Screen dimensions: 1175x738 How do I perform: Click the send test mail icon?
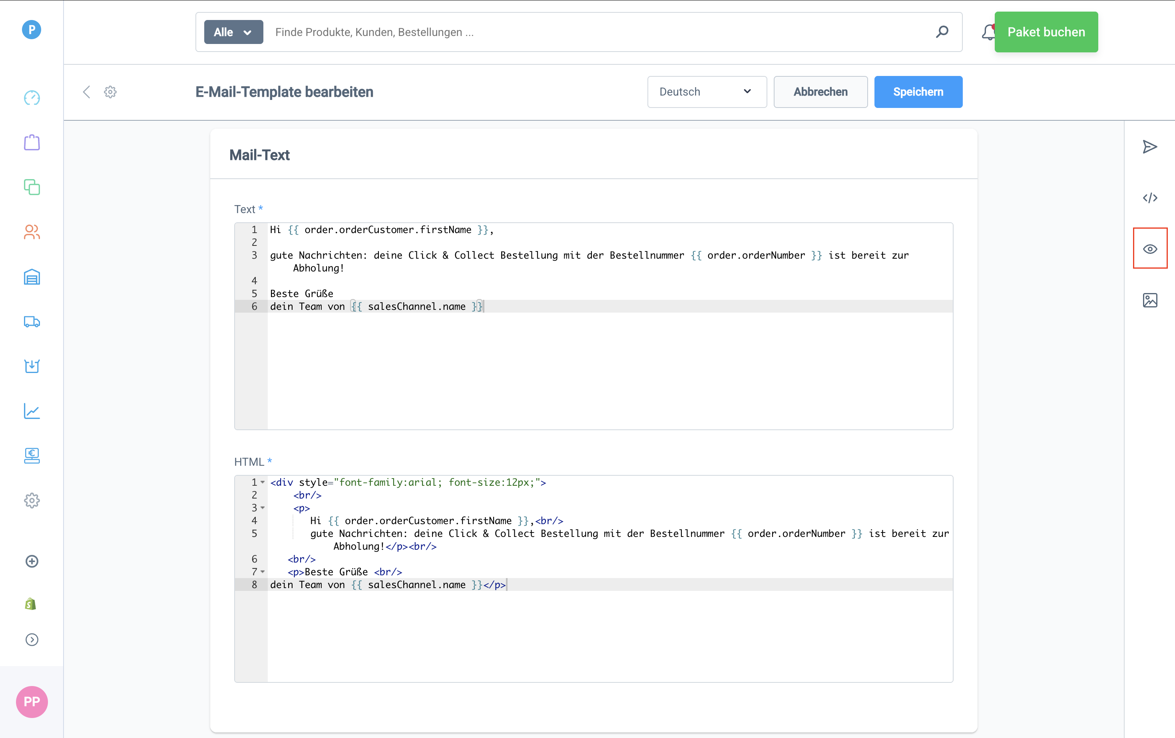[1150, 147]
